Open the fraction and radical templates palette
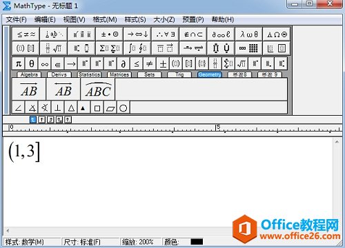The height and width of the screenshot is (248, 345). (54, 48)
